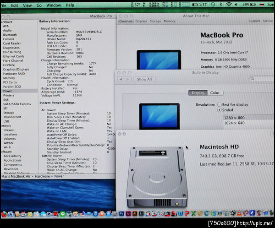Screen dimensions: 275x228
Task: Click the 39% battery indicator
Action: point(249,5)
